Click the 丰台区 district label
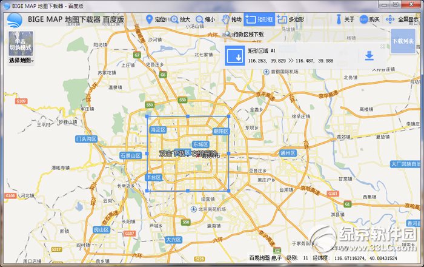Screen dimensions: 424x267 coord(154,177)
